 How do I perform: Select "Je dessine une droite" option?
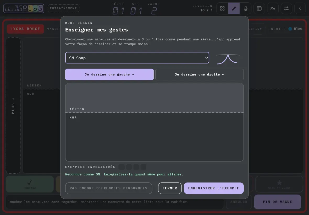coord(200,74)
